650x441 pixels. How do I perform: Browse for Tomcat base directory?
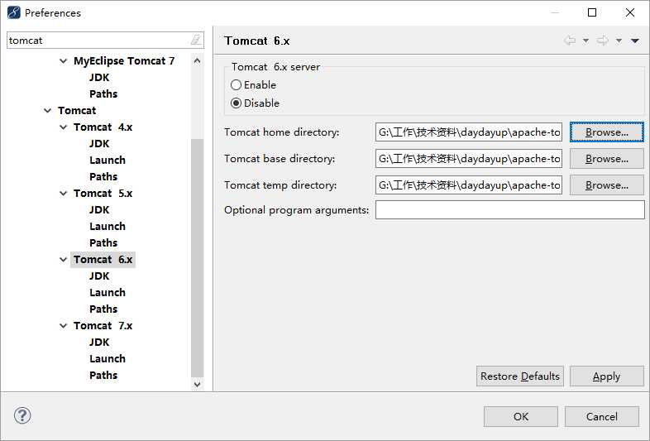pyautogui.click(x=606, y=159)
